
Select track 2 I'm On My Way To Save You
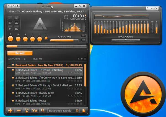(x=49, y=79)
